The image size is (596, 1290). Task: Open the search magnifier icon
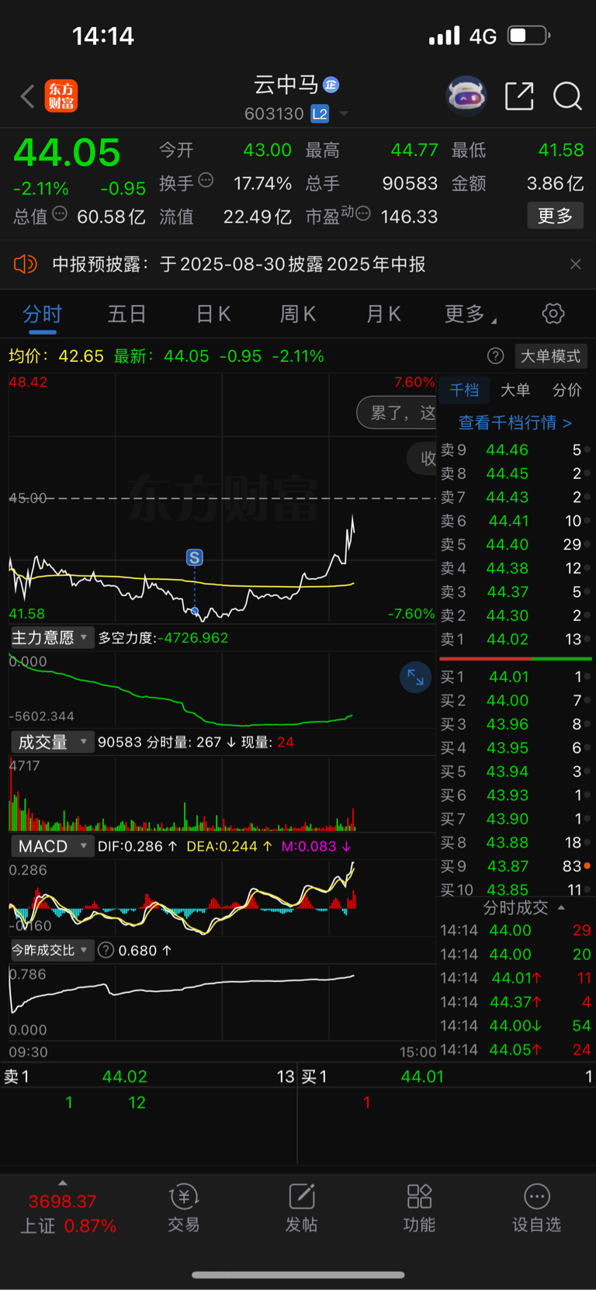point(567,96)
